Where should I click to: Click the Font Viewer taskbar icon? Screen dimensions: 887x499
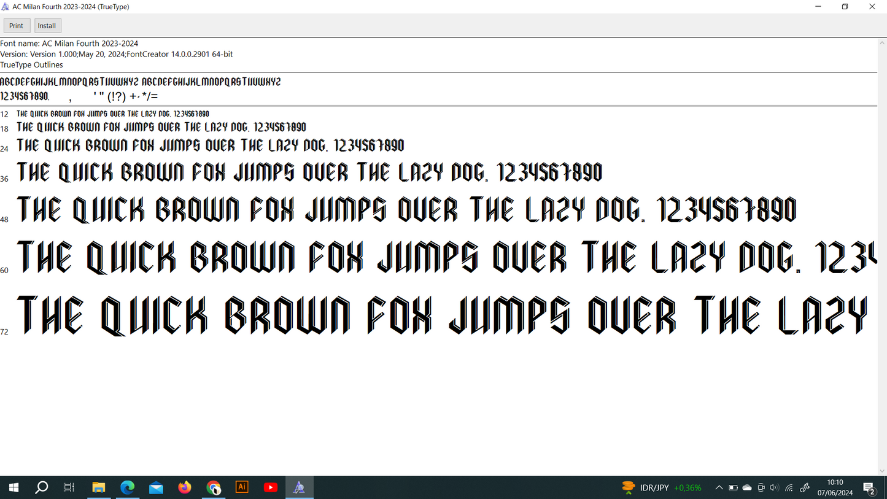click(x=299, y=487)
